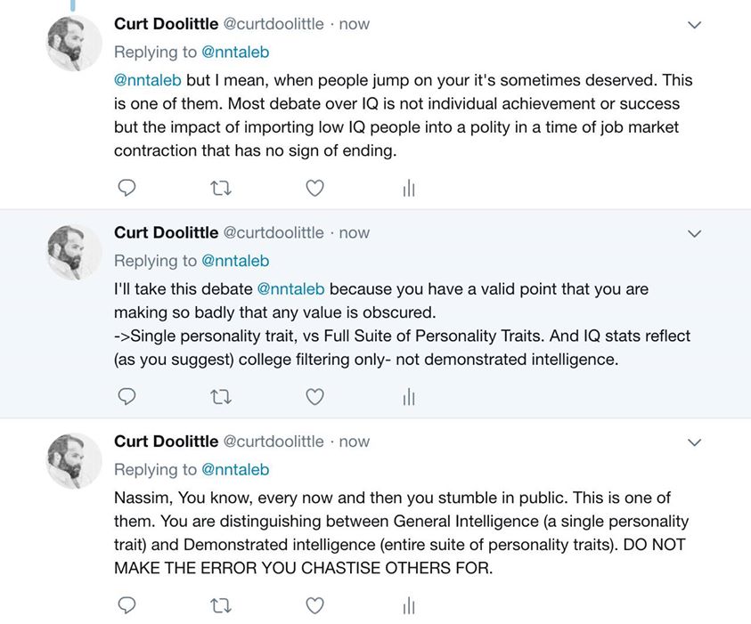Click Curt Doolittle's avatar on the first tweet

coord(74,43)
